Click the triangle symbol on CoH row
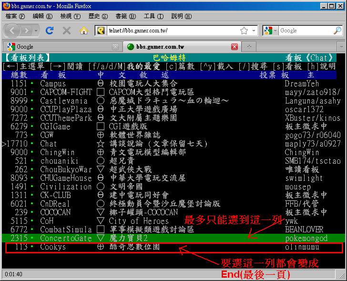This screenshot has width=347, height=281. 101,221
